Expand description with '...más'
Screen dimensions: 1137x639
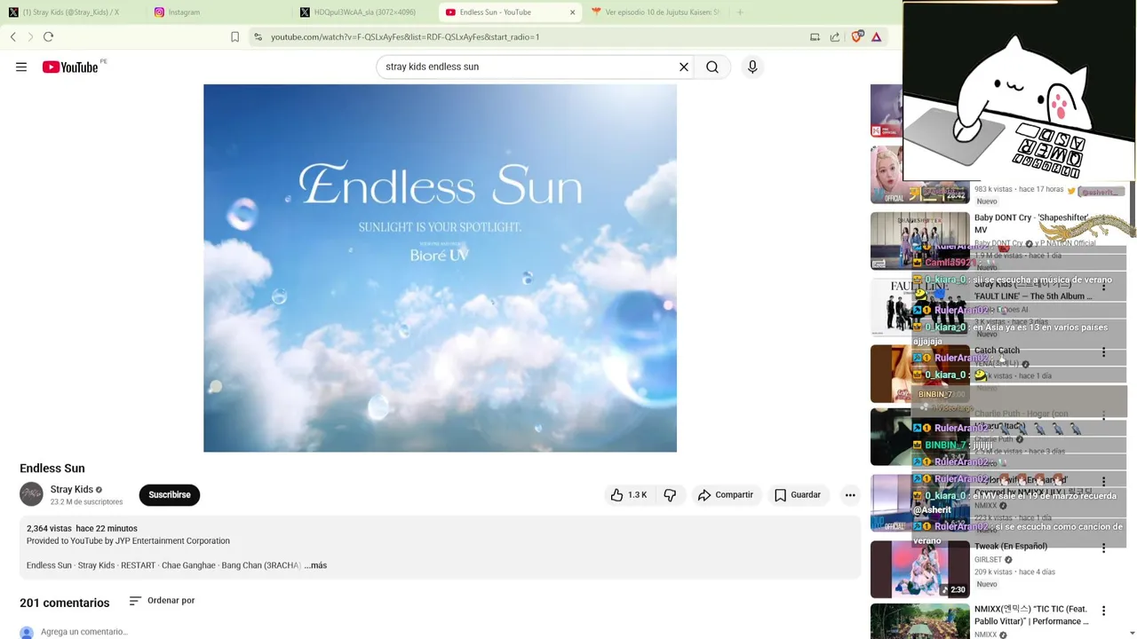315,565
